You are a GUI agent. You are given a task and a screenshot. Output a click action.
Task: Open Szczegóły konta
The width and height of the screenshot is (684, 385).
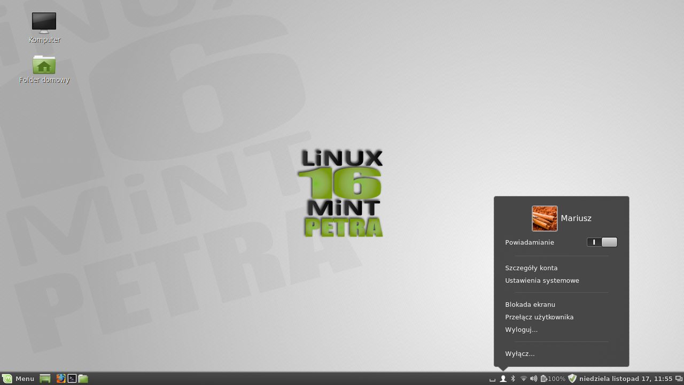point(531,268)
